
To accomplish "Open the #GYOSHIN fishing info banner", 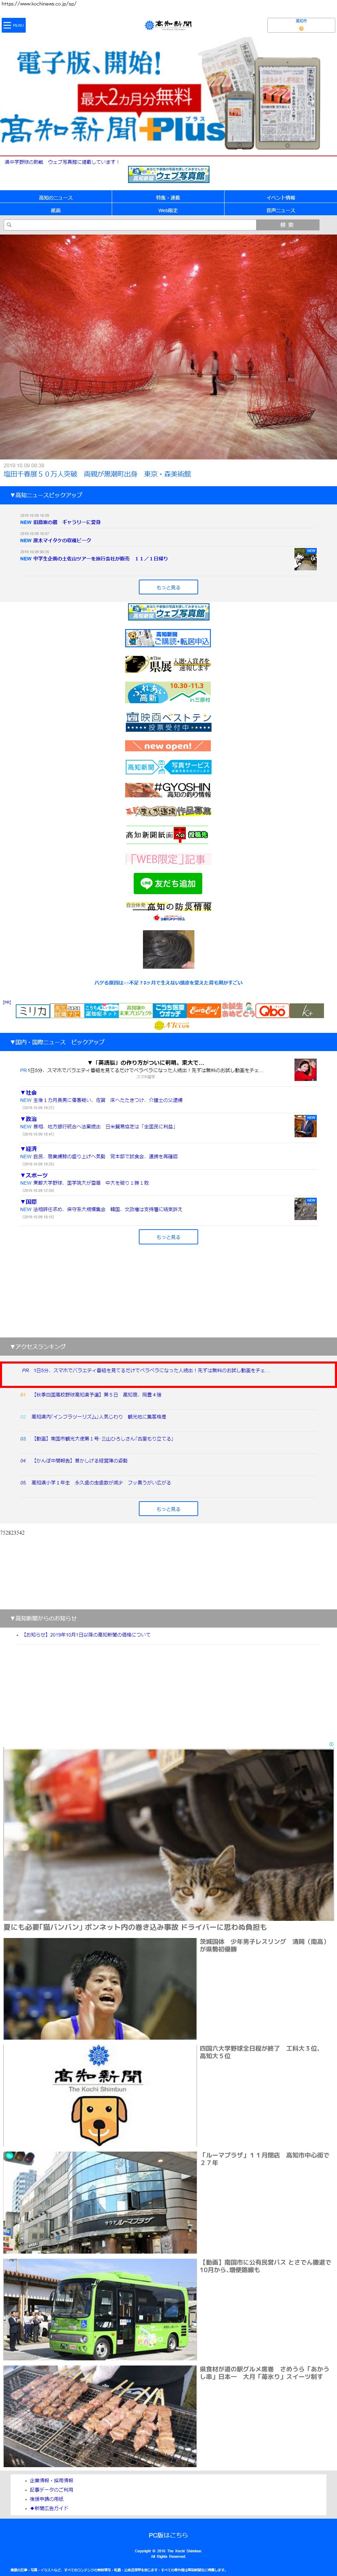I will tap(169, 790).
